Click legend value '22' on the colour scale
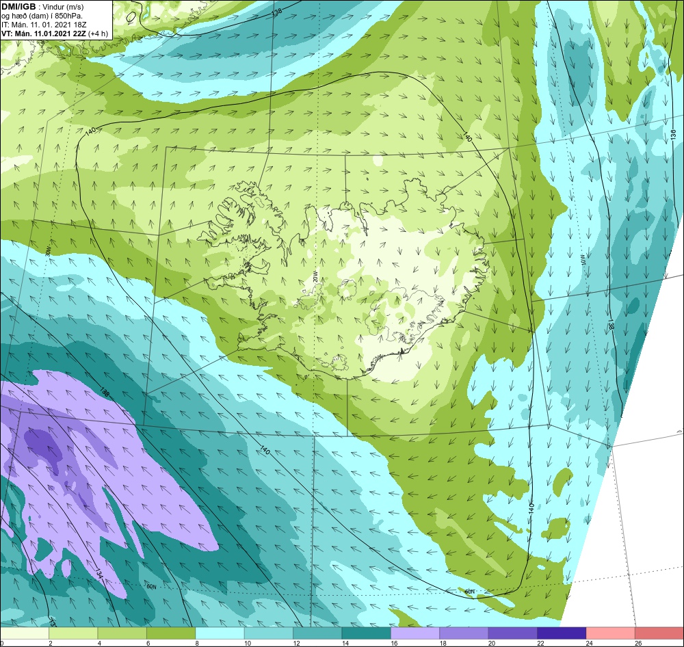The height and width of the screenshot is (647, 684). pyautogui.click(x=540, y=643)
